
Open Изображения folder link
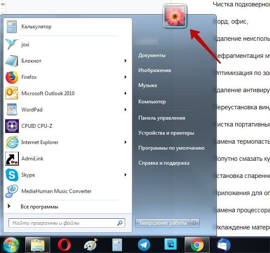pyautogui.click(x=155, y=70)
